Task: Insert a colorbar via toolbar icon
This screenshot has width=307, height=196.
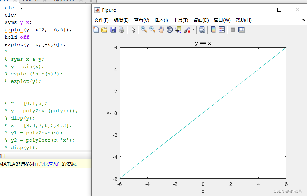Action: click(213, 29)
